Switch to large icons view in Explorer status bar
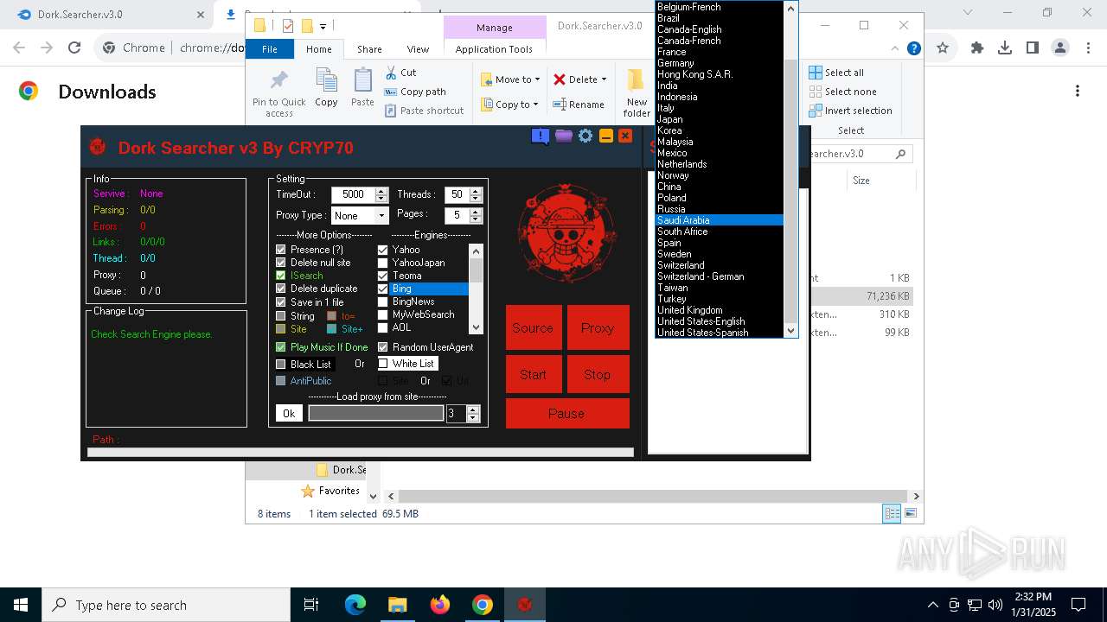Screen dimensions: 1107x622 tap(910, 513)
